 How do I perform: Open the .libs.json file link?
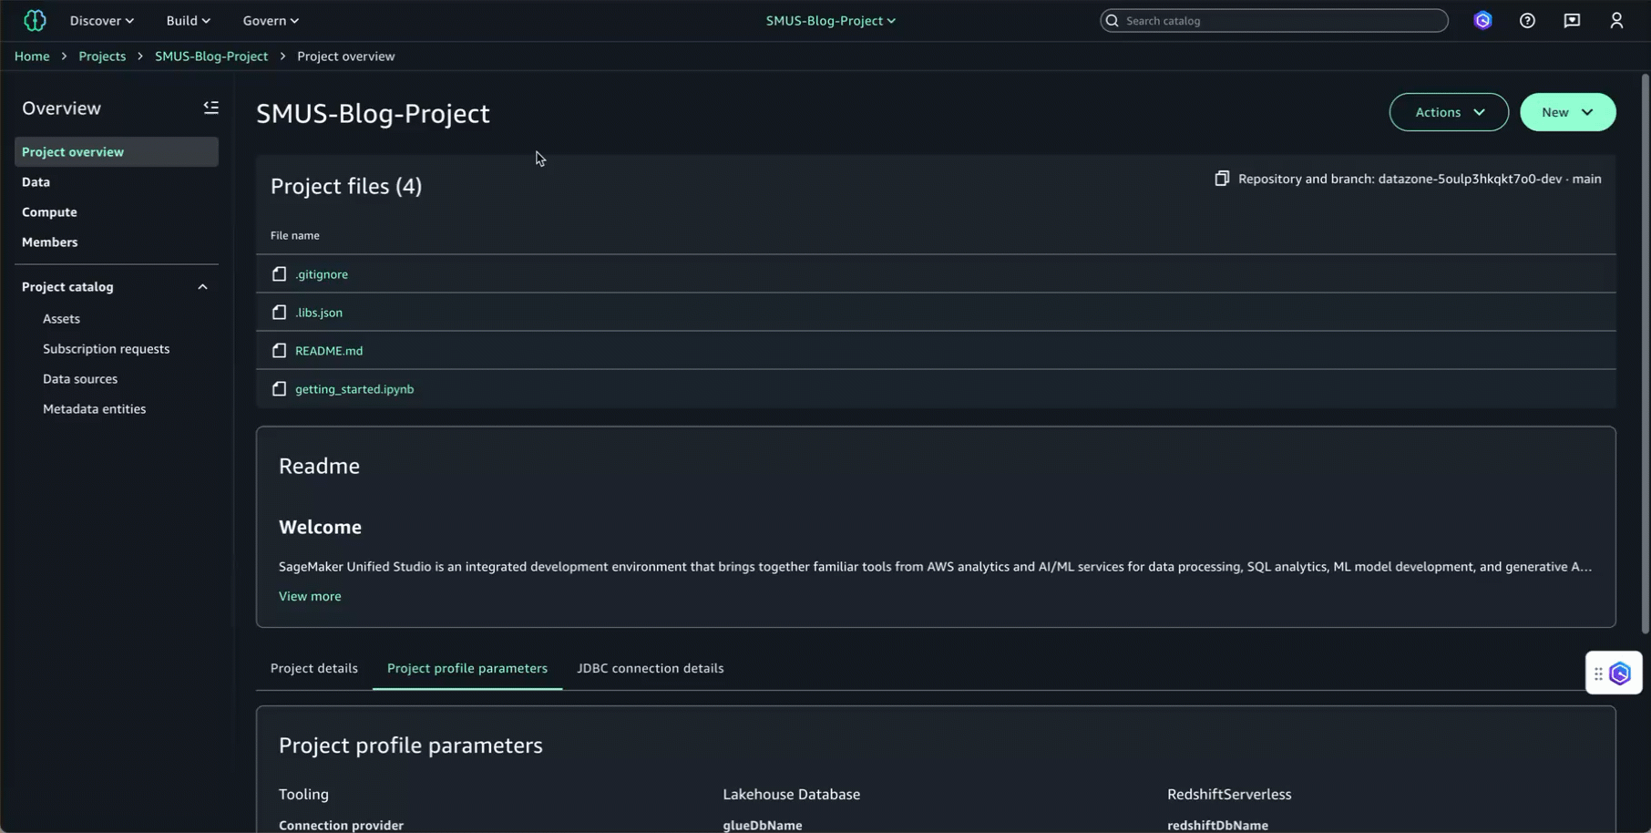pos(319,312)
